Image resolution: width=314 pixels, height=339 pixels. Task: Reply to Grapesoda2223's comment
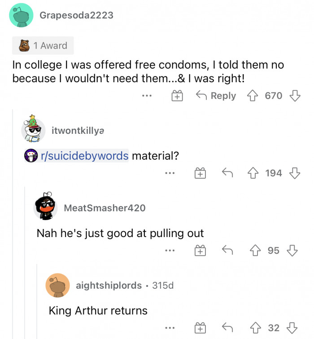[217, 96]
